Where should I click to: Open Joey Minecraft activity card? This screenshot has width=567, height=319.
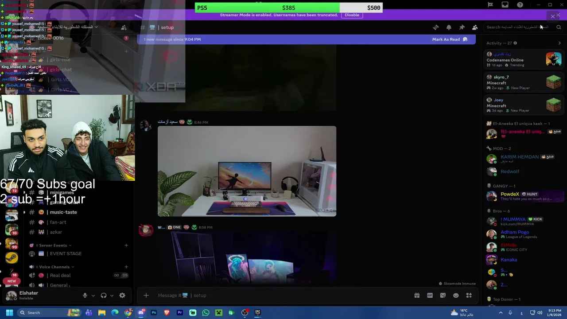point(524,105)
